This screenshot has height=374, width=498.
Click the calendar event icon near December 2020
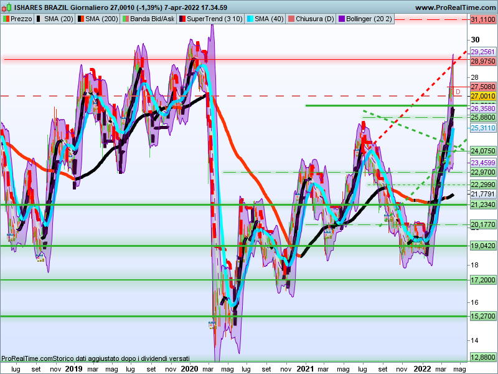coord(298,196)
